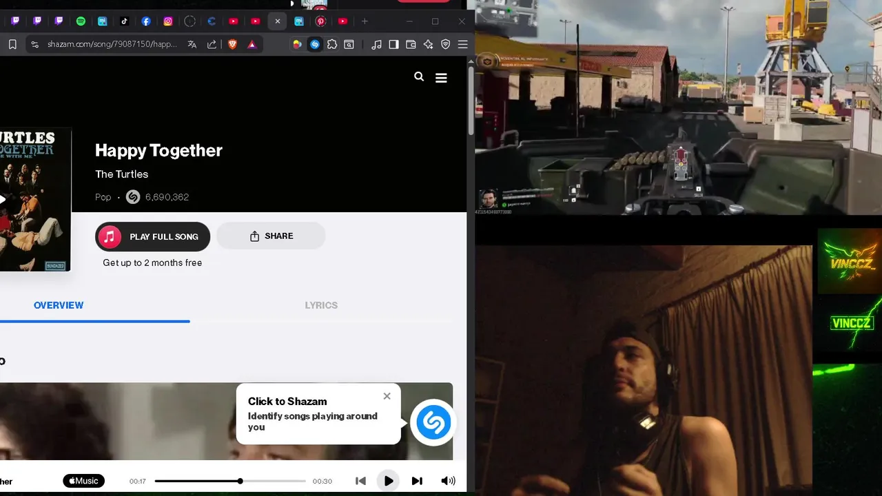
Task: Click the Apple Music badge in the player
Action: click(83, 481)
